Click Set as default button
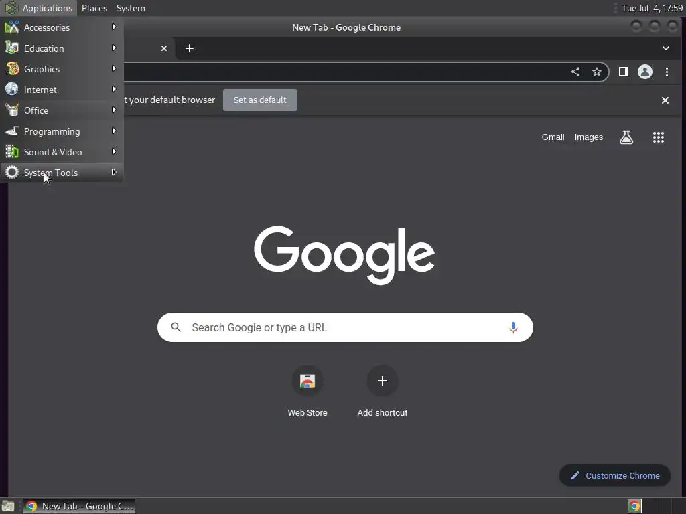Screen dimensions: 686x514 (x=260, y=100)
